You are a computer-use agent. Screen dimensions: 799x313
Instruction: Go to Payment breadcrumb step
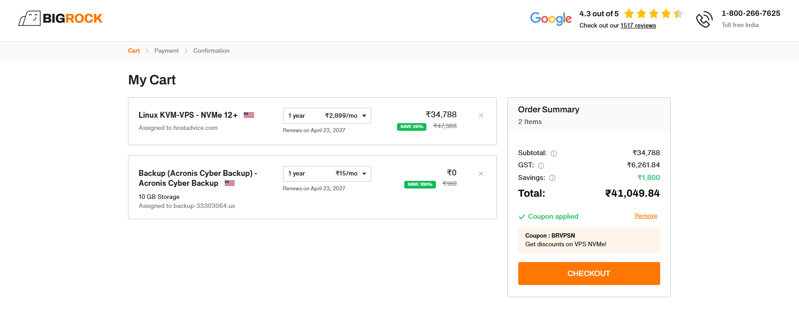click(166, 51)
